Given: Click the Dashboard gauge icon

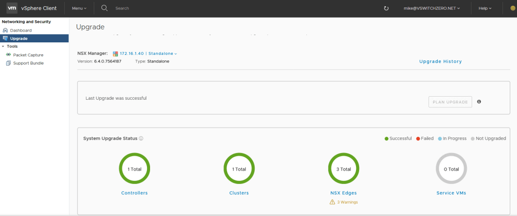Looking at the screenshot, I should [5, 30].
